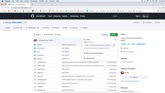This screenshot has height=93, width=165.
Task: Switch to the Security tab
Action: [x=74, y=28]
